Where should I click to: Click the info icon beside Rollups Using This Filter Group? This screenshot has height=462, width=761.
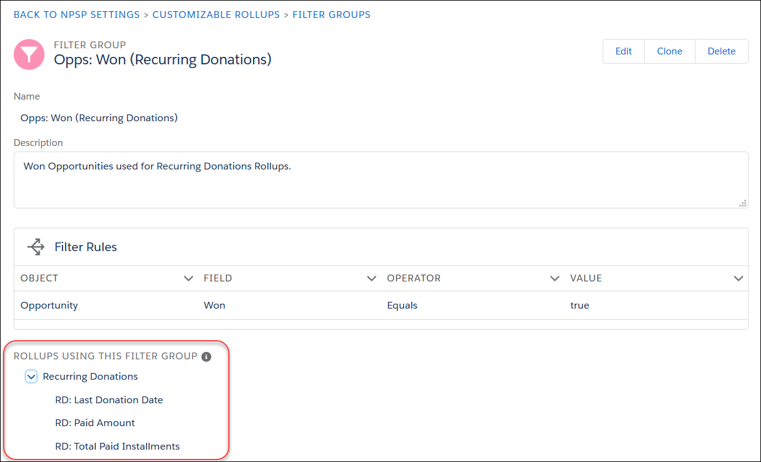tap(206, 356)
